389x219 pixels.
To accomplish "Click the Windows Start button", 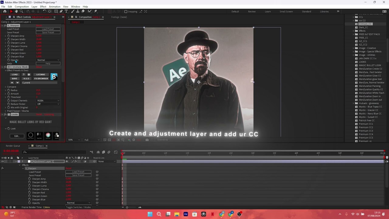I will pyautogui.click(x=150, y=214).
